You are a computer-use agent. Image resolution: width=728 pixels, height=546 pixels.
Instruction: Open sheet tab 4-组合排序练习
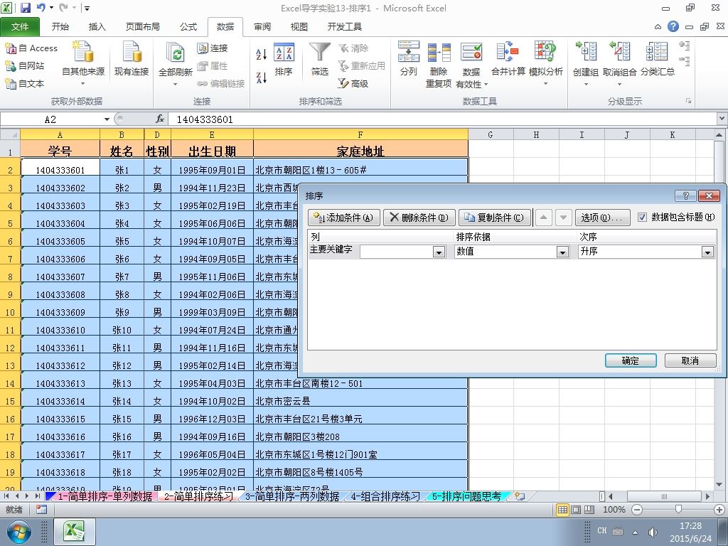[385, 496]
